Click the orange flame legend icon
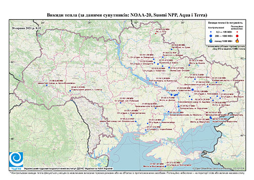The image size is (254, 180). pyautogui.click(x=237, y=41)
